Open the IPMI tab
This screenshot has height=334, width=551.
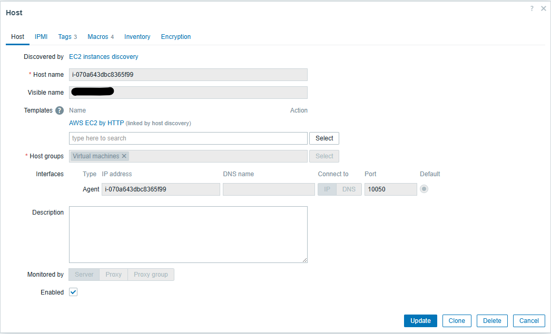[x=41, y=37]
